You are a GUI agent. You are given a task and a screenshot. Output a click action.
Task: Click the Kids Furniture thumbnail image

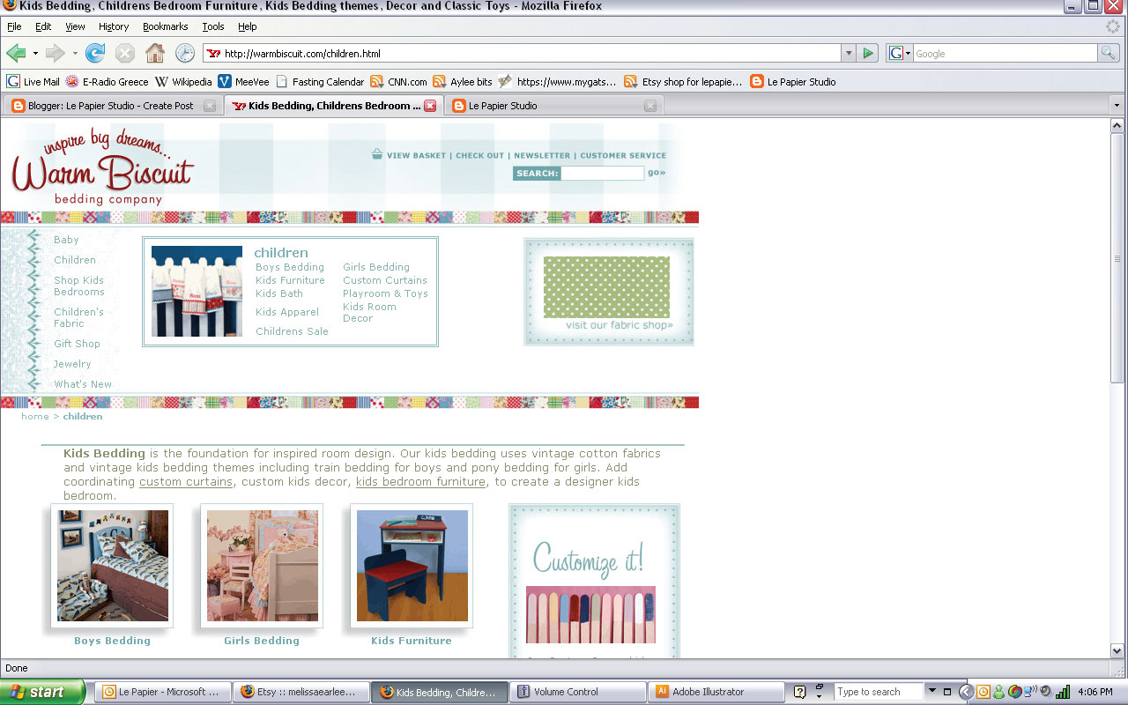point(412,566)
